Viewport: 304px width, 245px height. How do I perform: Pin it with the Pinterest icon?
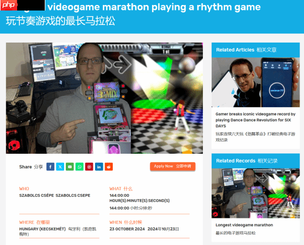(89, 166)
